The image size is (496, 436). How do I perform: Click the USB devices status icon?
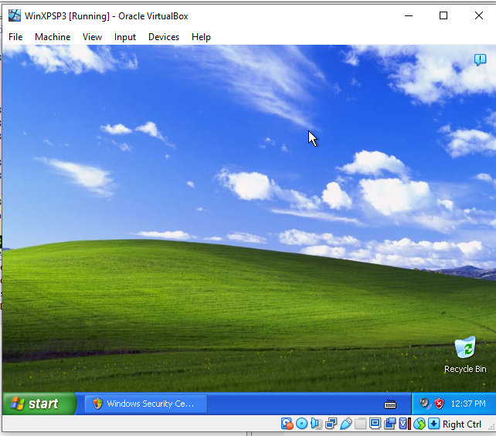[x=346, y=424]
